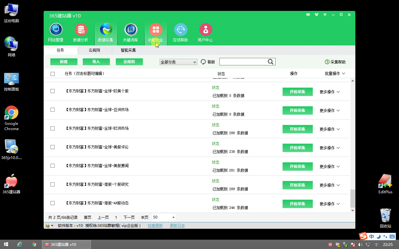399x249 pixels.
Task: Open 控制面板 desktop icon
Action: pyautogui.click(x=12, y=82)
